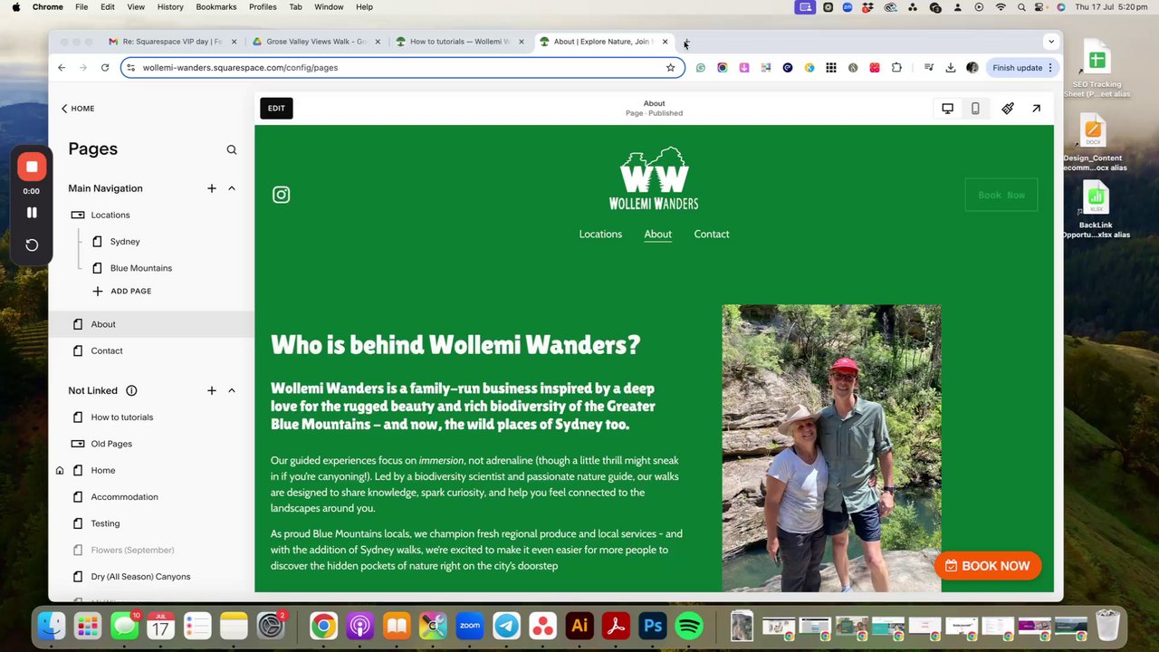The image size is (1159, 652).
Task: Show info about Not Linked section
Action: 131,390
